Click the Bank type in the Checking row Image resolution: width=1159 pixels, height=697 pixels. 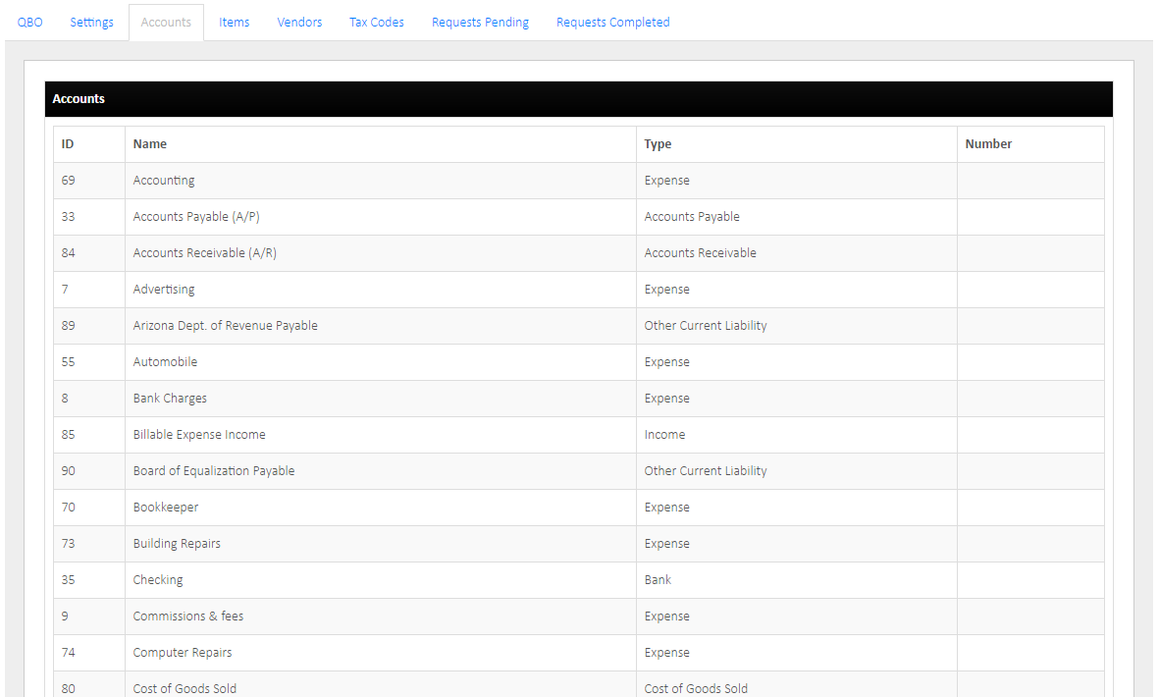658,579
